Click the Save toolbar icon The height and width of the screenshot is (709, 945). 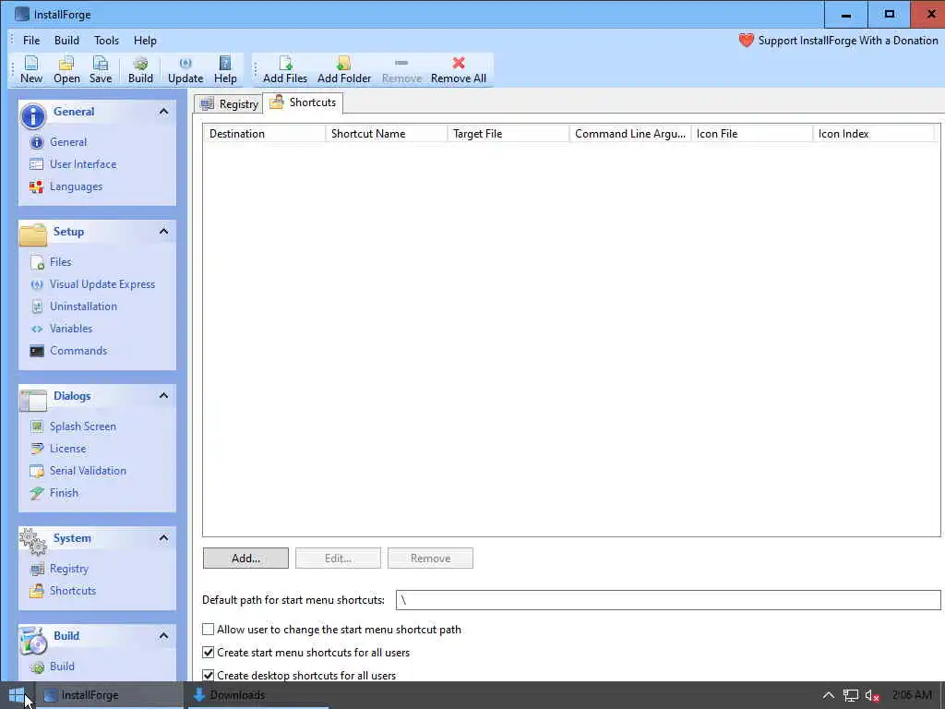[x=101, y=69]
